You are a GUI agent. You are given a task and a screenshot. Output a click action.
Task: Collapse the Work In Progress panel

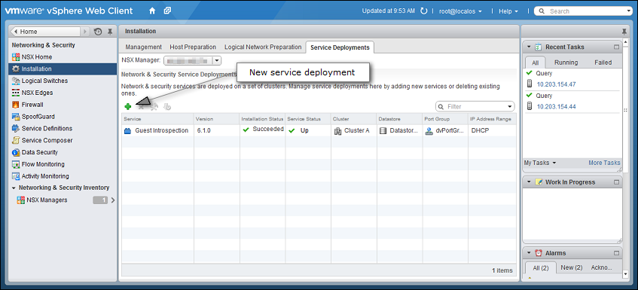point(529,182)
